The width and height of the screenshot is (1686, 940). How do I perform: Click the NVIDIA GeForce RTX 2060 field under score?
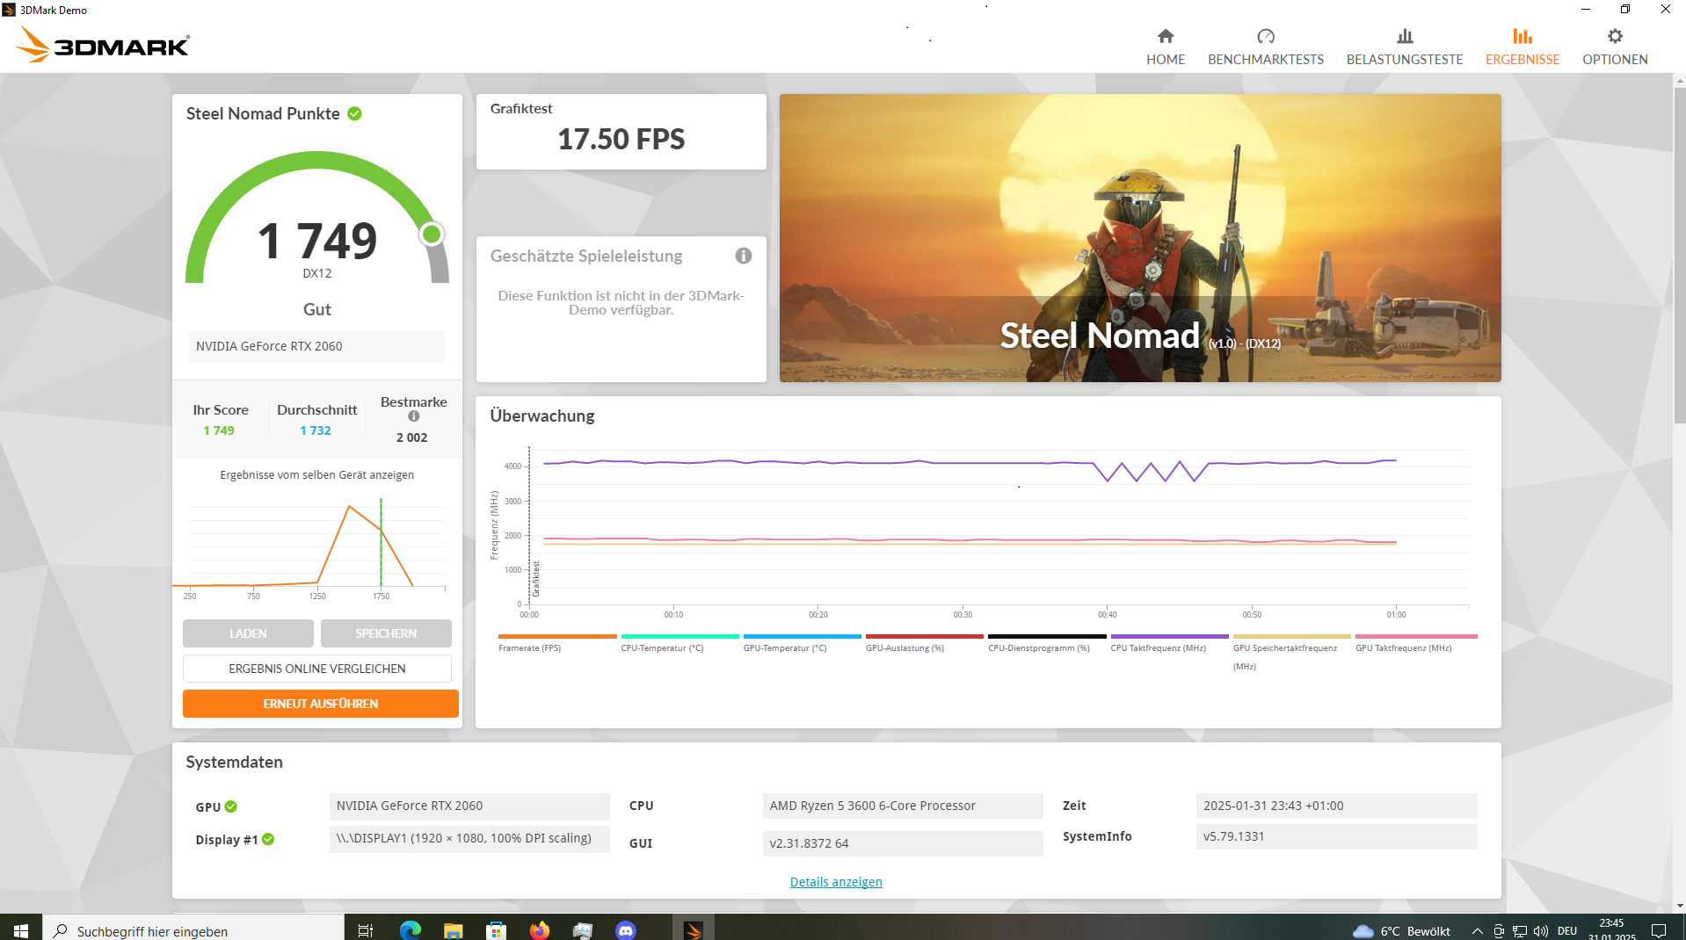[x=317, y=346]
